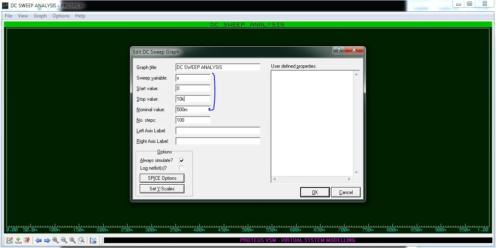Click the Edit Graph toolbar icon
This screenshot has width=496, height=248.
pos(10,240)
